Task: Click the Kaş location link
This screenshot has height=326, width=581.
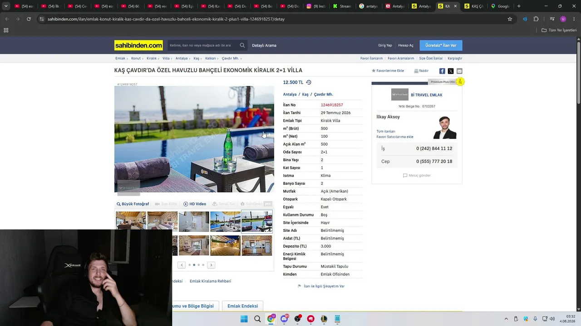Action: [x=305, y=95]
